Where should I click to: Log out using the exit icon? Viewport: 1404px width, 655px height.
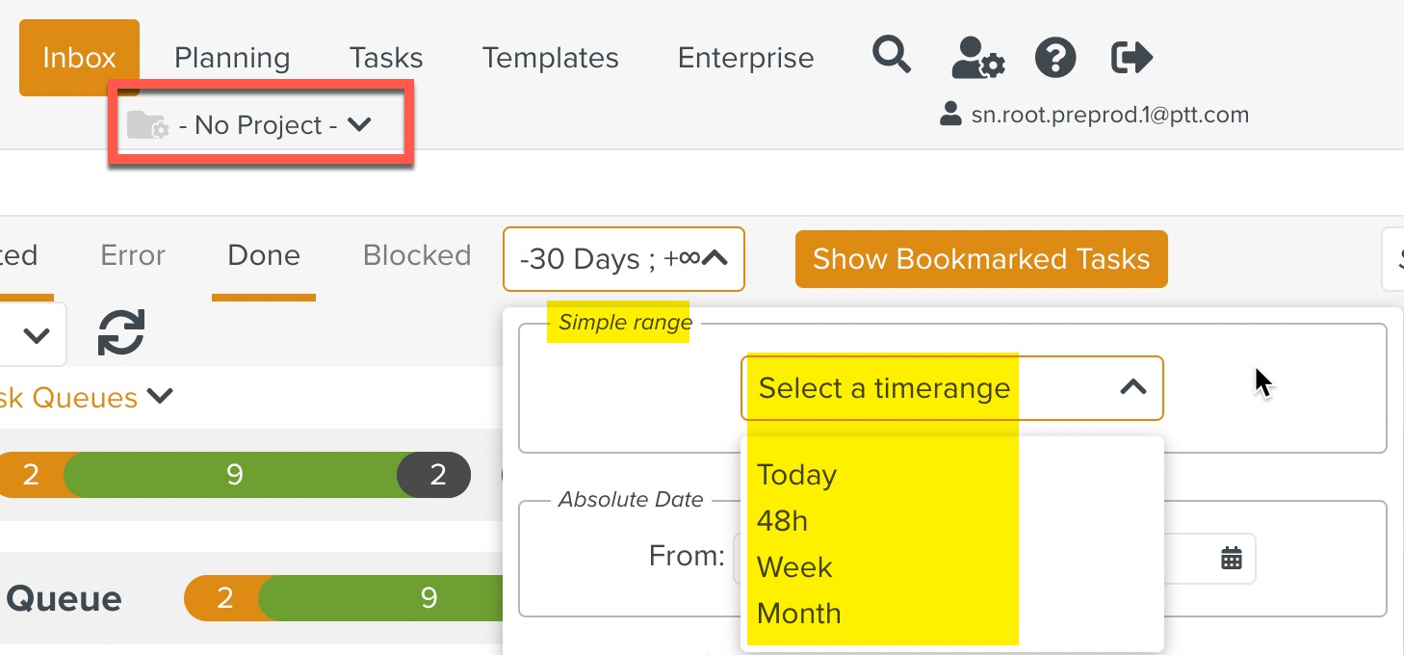pyautogui.click(x=1131, y=57)
